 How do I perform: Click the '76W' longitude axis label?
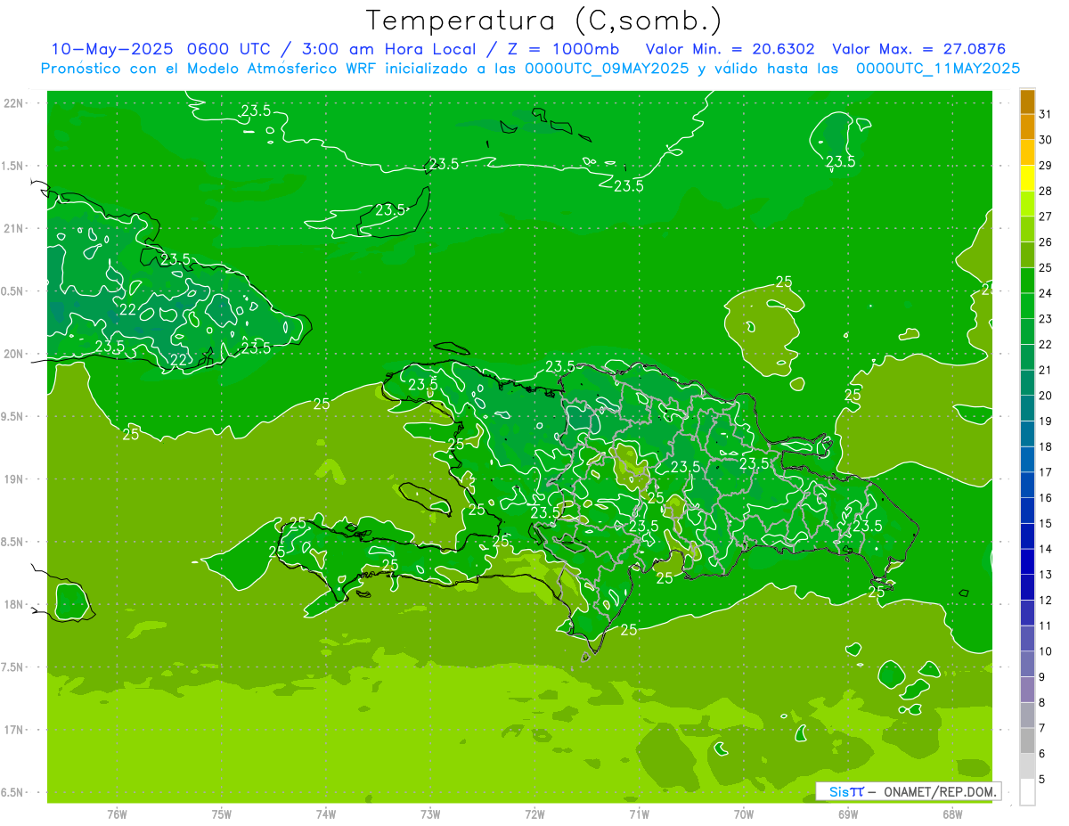[117, 814]
